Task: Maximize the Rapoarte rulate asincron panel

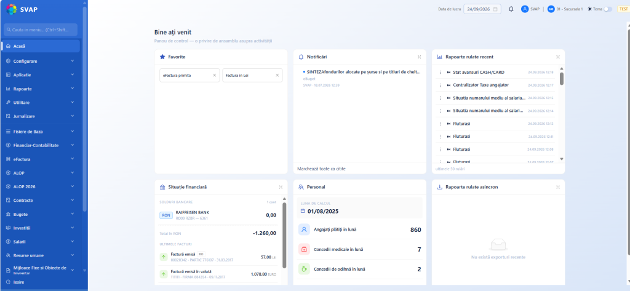Action: point(557,187)
